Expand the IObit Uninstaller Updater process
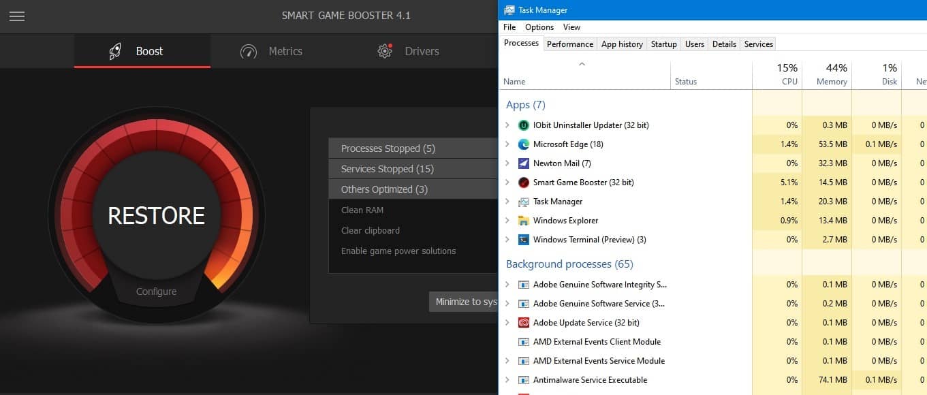Viewport: 927px width, 395px height. point(507,125)
